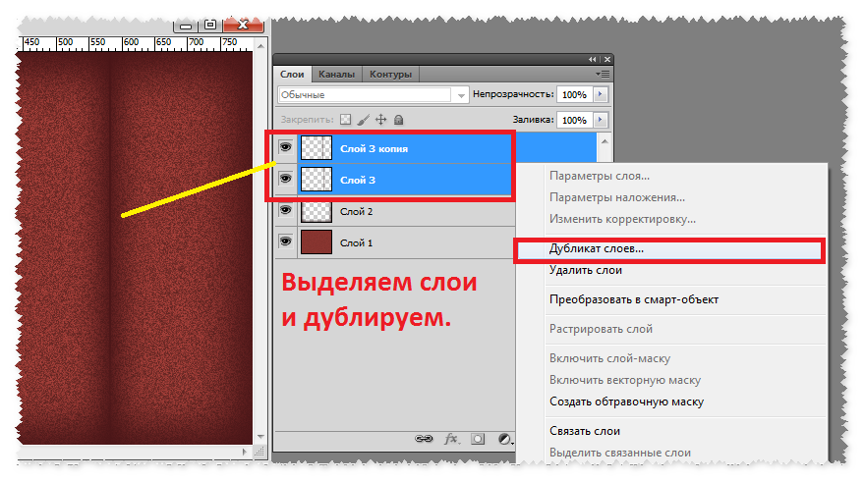The height and width of the screenshot is (482, 864).
Task: Click document window scroll down arrow
Action: coord(261,436)
